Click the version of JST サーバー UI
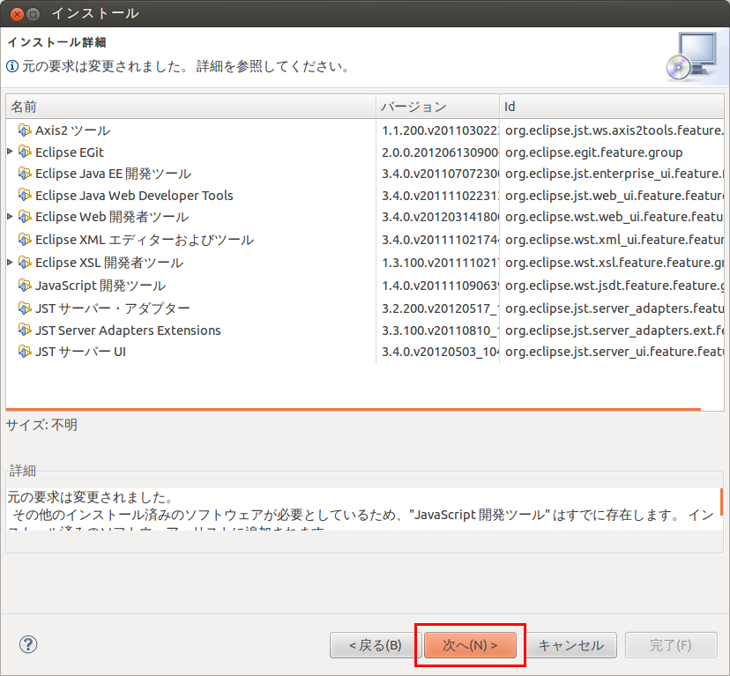This screenshot has width=730, height=676. 440,352
